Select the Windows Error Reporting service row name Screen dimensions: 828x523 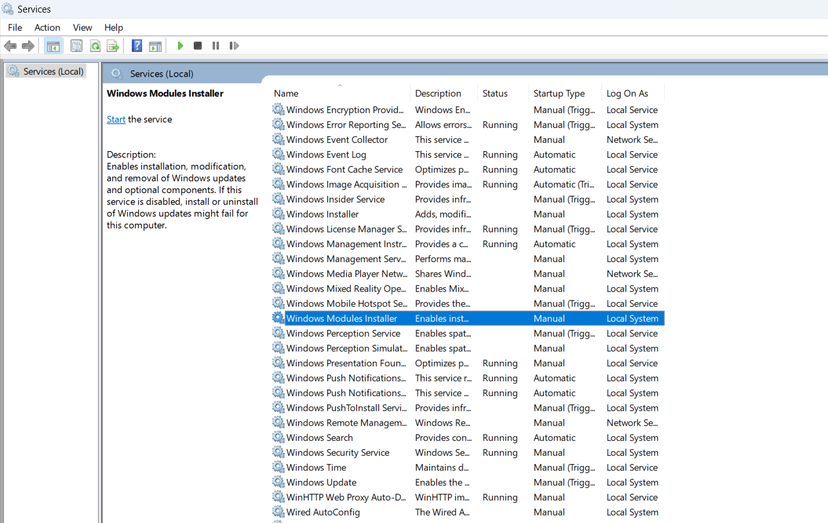click(346, 125)
